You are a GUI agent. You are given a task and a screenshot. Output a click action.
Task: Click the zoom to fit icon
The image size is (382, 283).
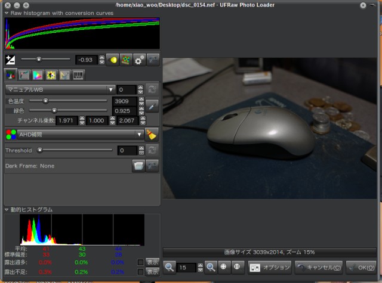pyautogui.click(x=224, y=268)
